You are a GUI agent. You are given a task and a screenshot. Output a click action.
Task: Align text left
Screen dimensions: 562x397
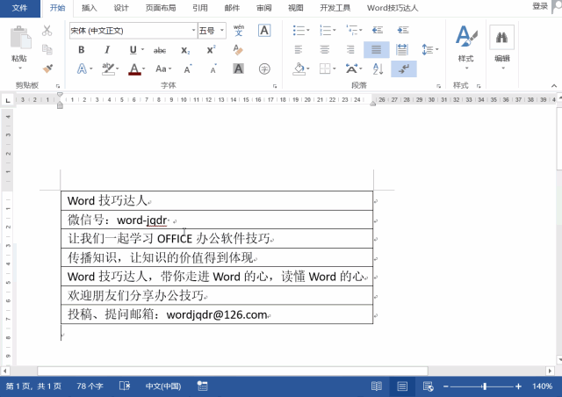299,49
